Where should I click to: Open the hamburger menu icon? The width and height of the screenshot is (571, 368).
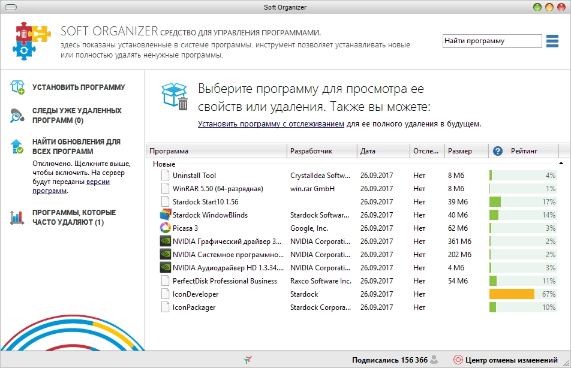point(552,41)
